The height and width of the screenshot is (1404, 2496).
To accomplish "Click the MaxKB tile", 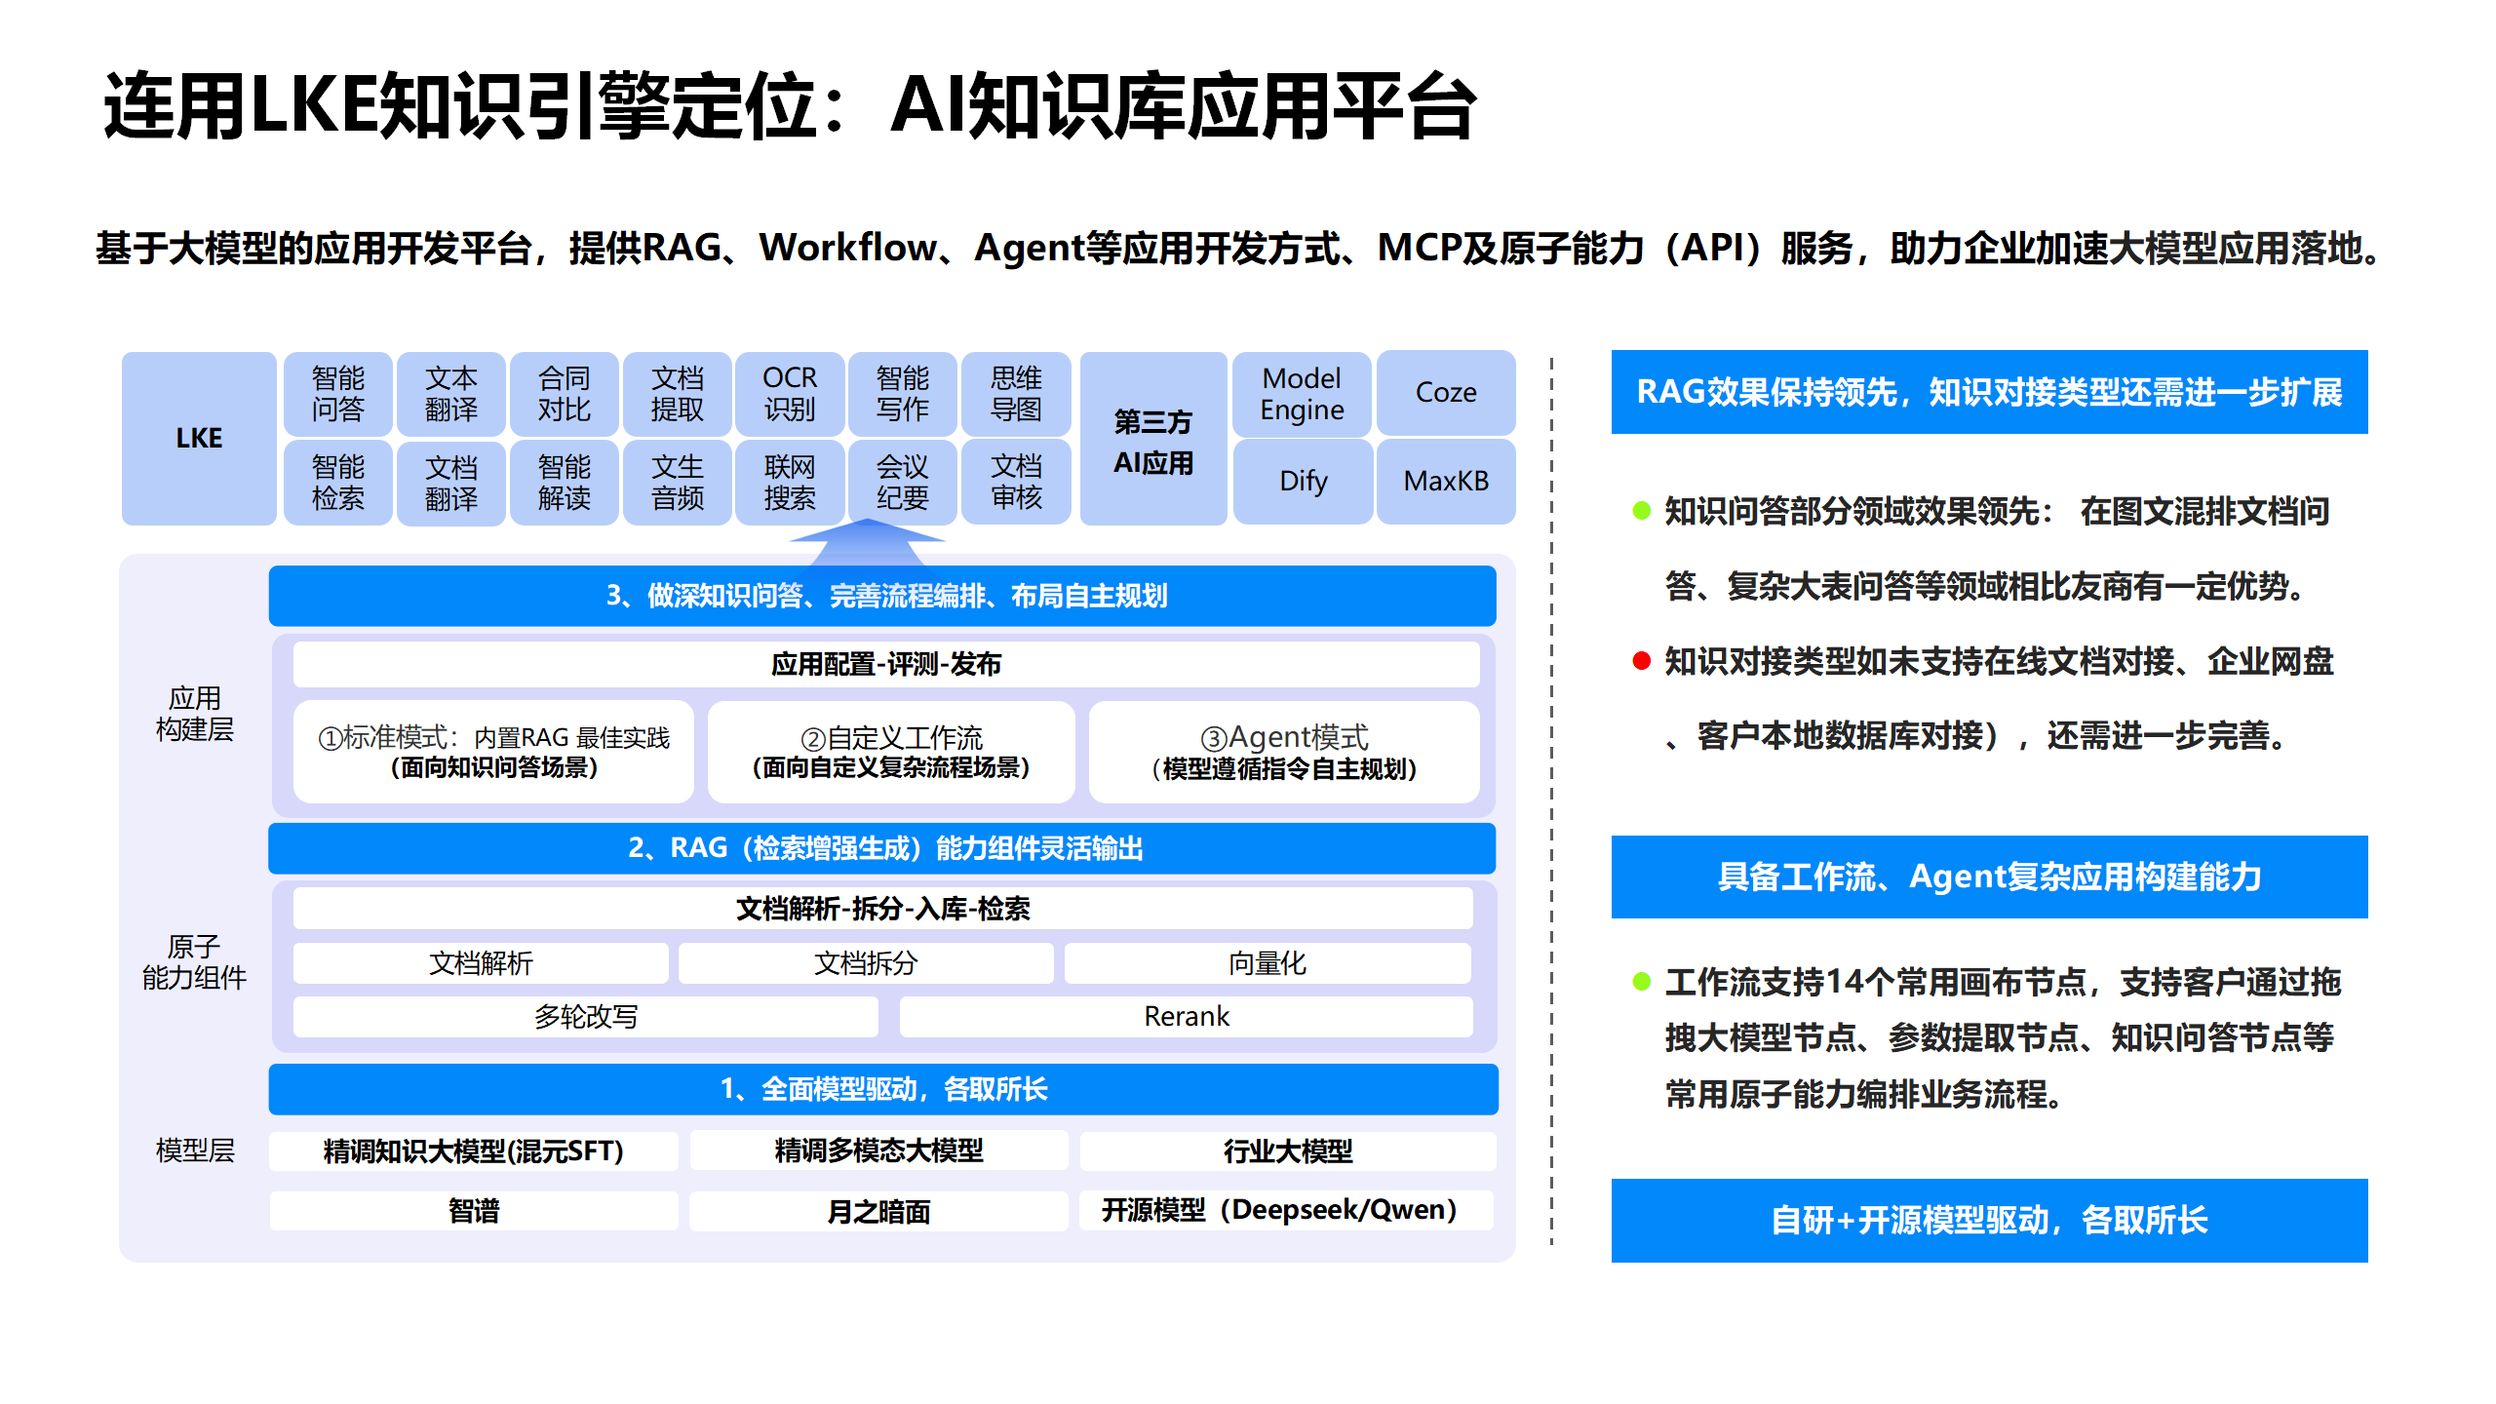I will 1445,482.
